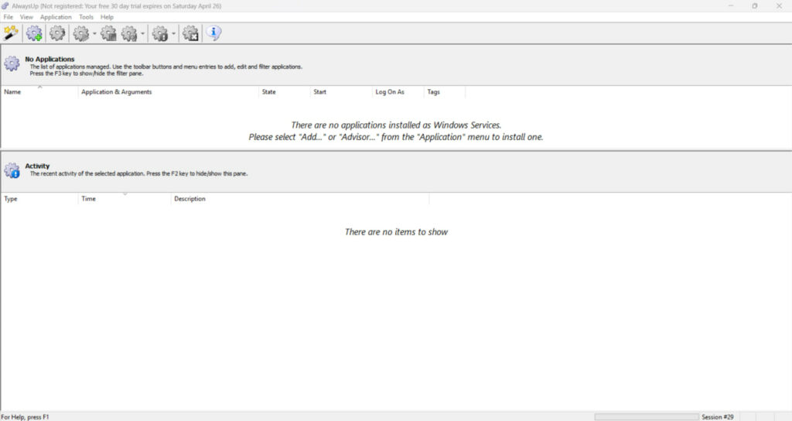Click the Remove application gear with X

click(x=190, y=33)
